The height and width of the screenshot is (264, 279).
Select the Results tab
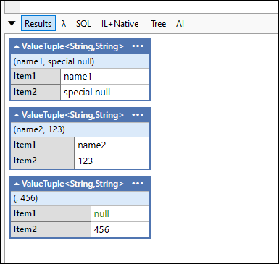[38, 23]
